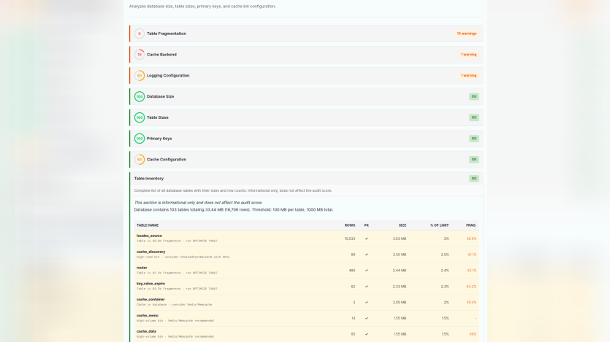Select the locales_source table name
Image resolution: width=610 pixels, height=342 pixels.
point(149,236)
